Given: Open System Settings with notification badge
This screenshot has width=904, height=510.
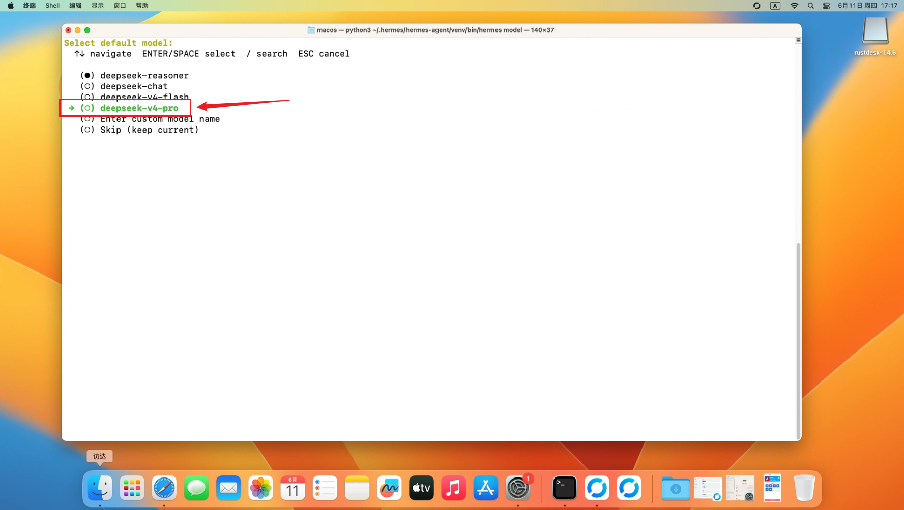Looking at the screenshot, I should click(x=518, y=488).
